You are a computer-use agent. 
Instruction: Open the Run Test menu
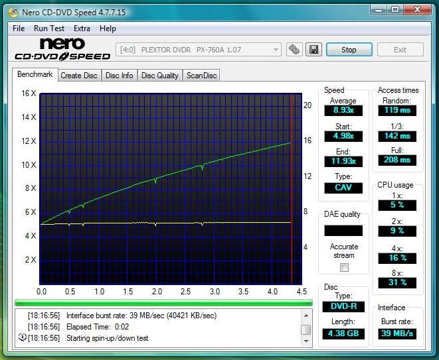[x=49, y=29]
